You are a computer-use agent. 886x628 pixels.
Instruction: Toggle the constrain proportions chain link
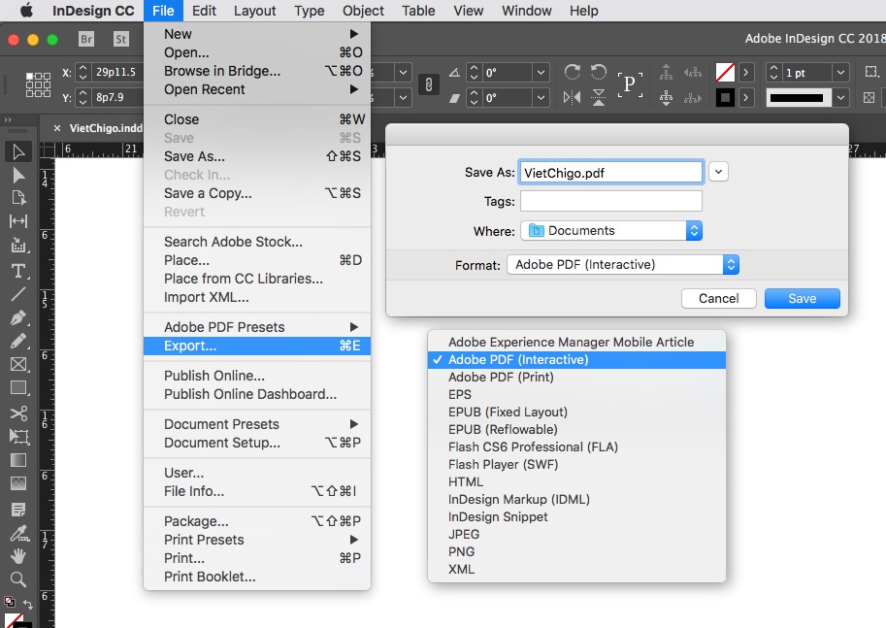coord(426,85)
